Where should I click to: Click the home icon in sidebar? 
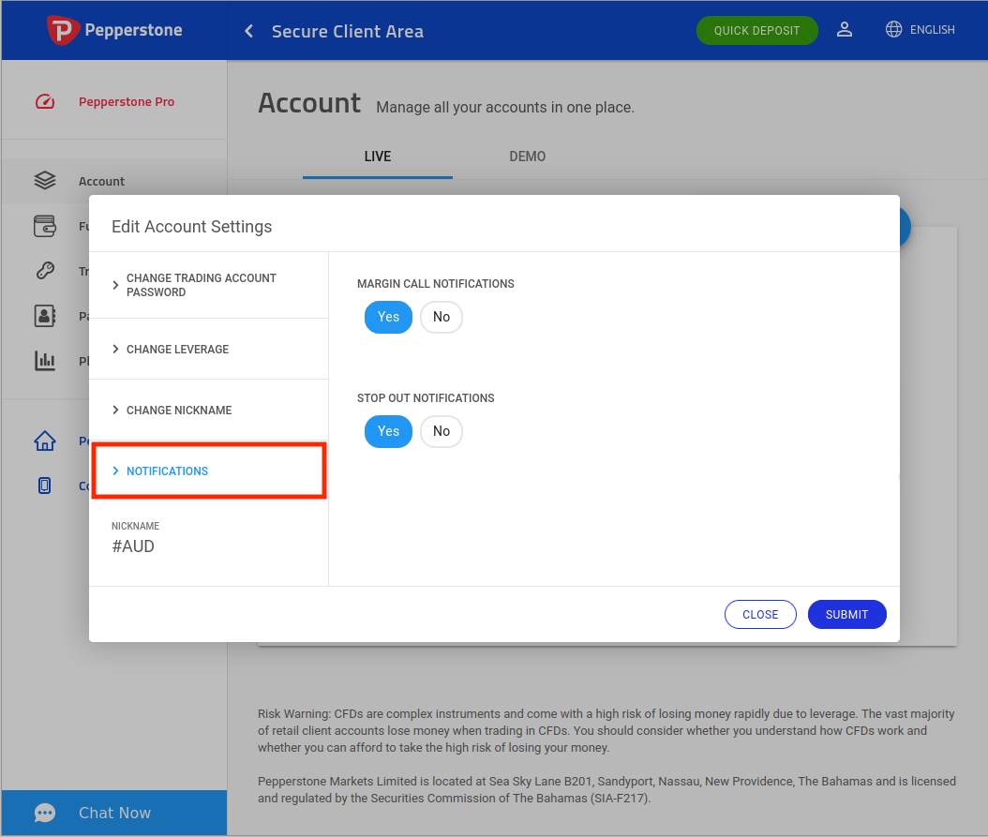click(45, 441)
